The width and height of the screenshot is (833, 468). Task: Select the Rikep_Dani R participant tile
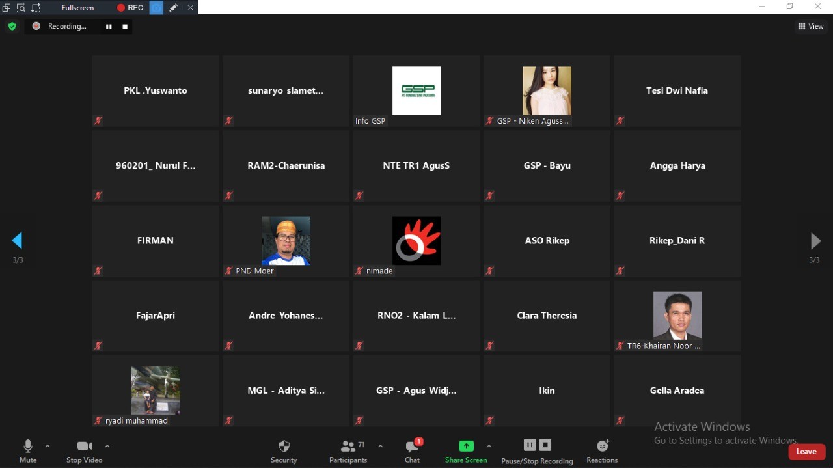click(x=677, y=241)
